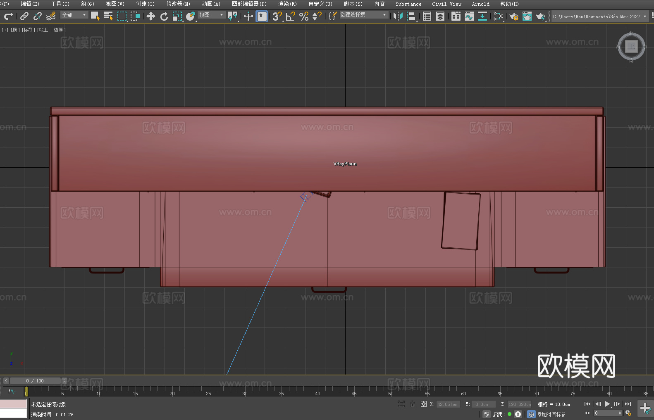This screenshot has width=654, height=420.
Task: Select the Scale tool
Action: click(x=177, y=16)
